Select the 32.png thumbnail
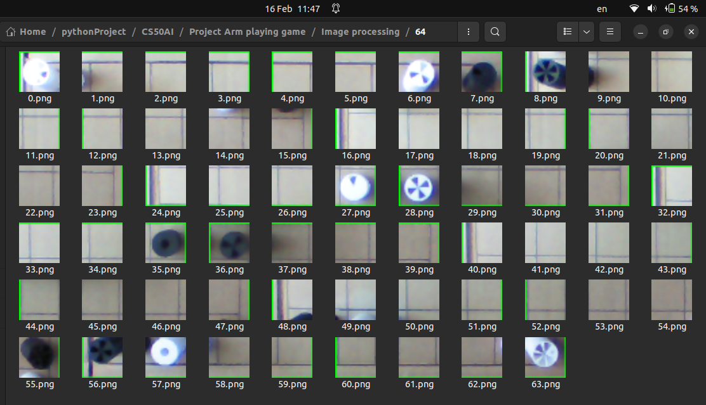This screenshot has width=706, height=405. click(x=672, y=186)
